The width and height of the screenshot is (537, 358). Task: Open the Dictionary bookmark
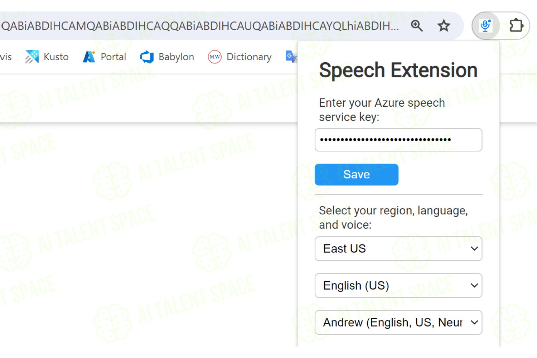[240, 57]
